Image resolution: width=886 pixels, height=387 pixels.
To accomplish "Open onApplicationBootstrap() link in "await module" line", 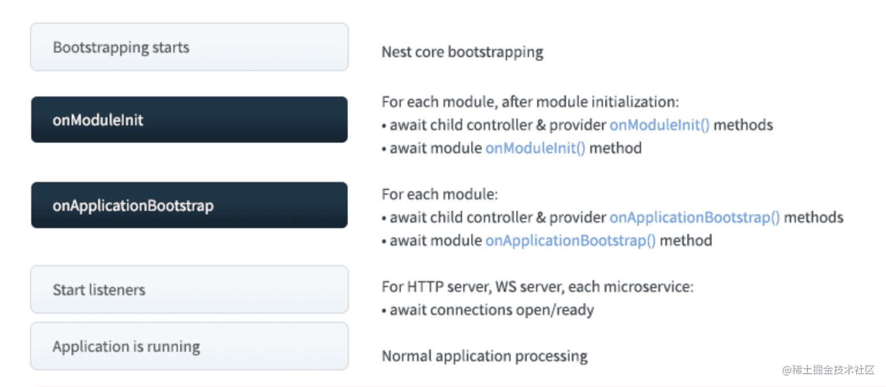I will 570,240.
